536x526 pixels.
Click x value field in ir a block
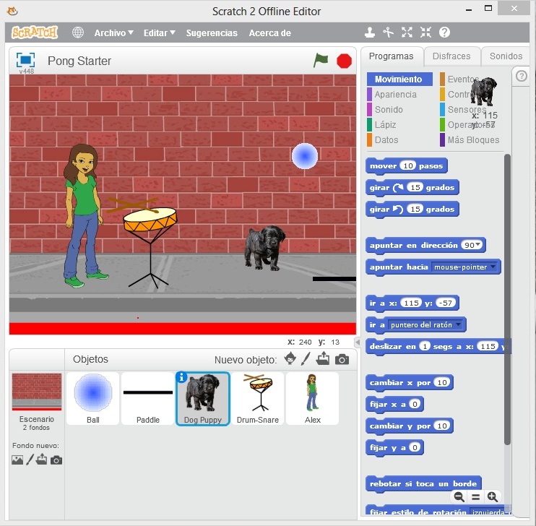click(x=411, y=303)
